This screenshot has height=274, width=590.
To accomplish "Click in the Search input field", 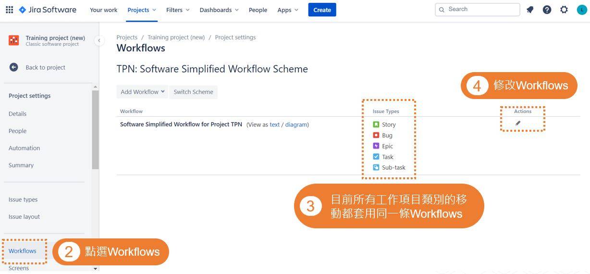I will click(x=477, y=10).
